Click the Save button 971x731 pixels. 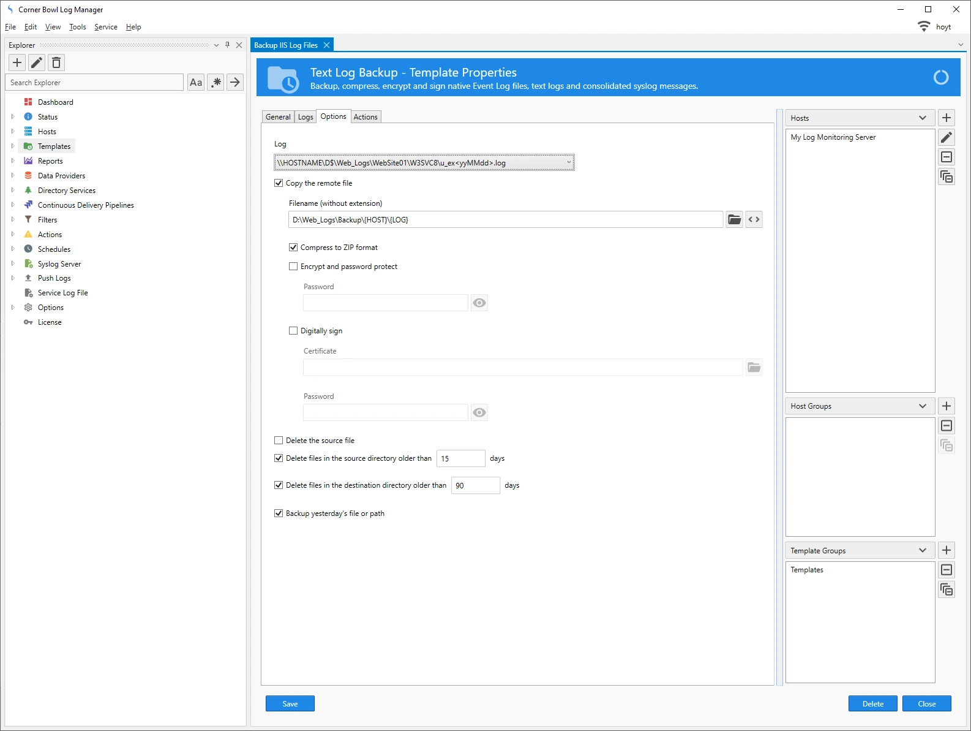coord(290,704)
